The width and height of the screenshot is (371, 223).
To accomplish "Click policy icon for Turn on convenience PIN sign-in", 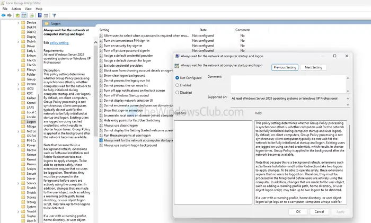I will pos(101,41).
